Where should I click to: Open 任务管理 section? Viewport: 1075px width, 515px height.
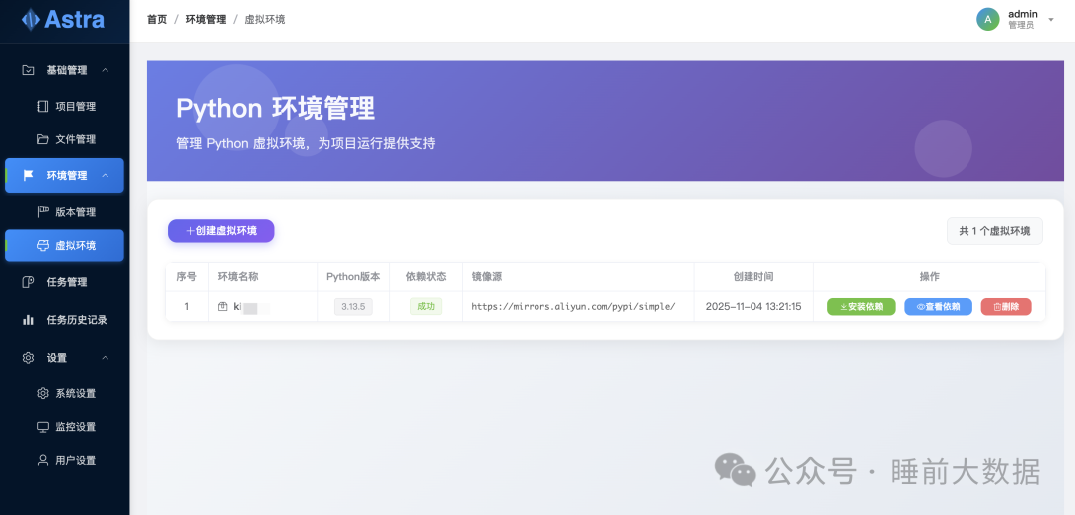click(65, 282)
